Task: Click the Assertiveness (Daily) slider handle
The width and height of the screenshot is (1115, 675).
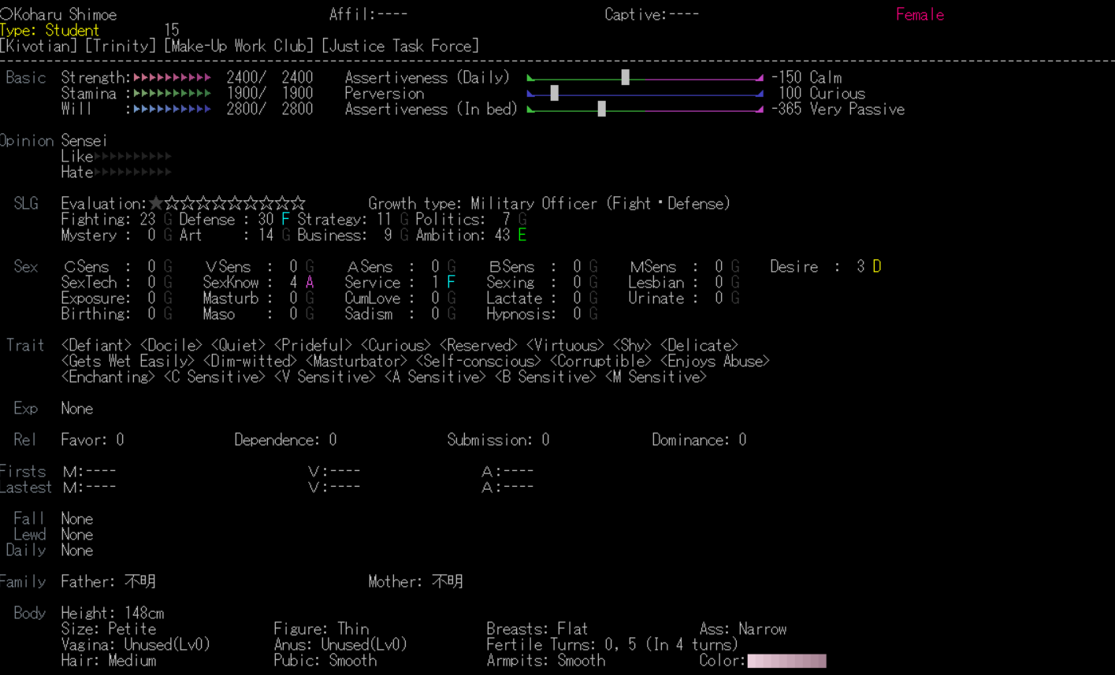Action: pos(625,77)
